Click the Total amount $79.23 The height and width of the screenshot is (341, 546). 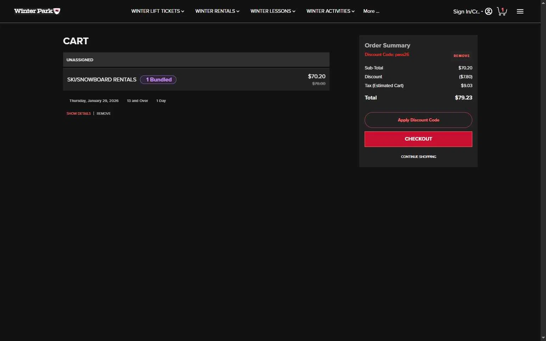click(x=463, y=98)
